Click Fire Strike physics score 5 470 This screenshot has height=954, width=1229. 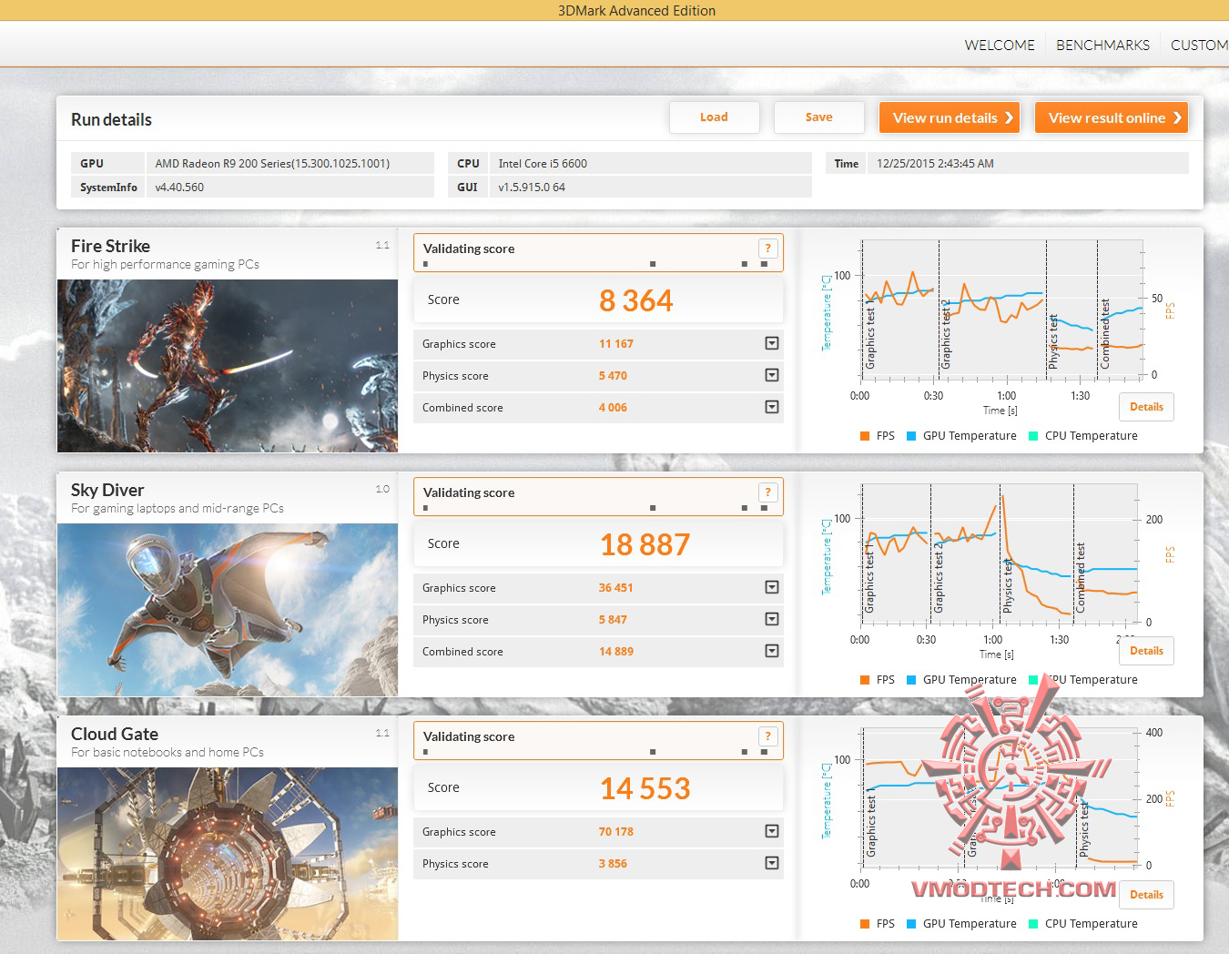click(x=613, y=376)
